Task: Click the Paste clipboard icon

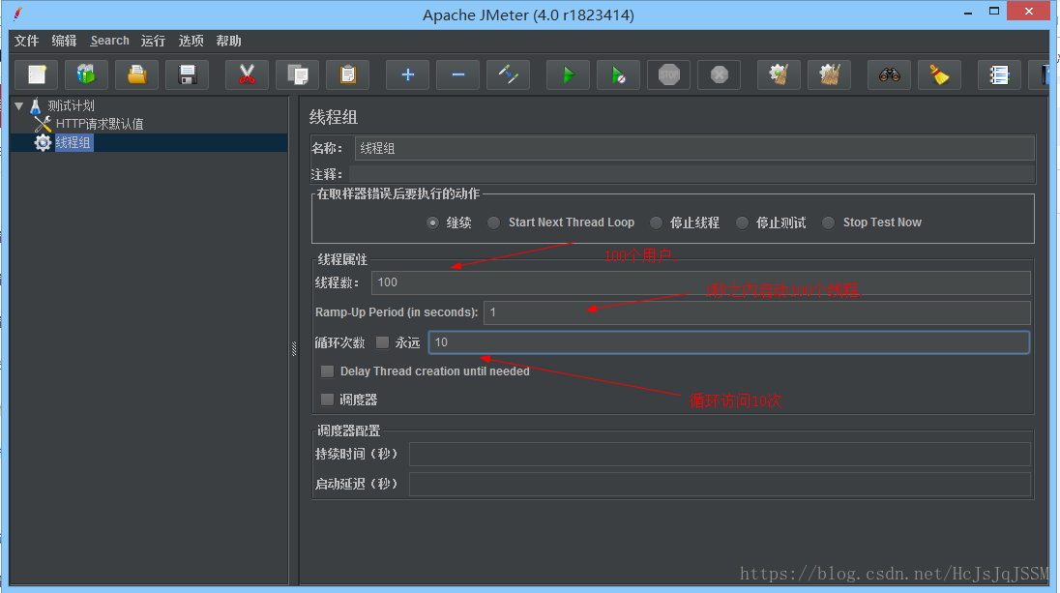Action: pyautogui.click(x=347, y=74)
